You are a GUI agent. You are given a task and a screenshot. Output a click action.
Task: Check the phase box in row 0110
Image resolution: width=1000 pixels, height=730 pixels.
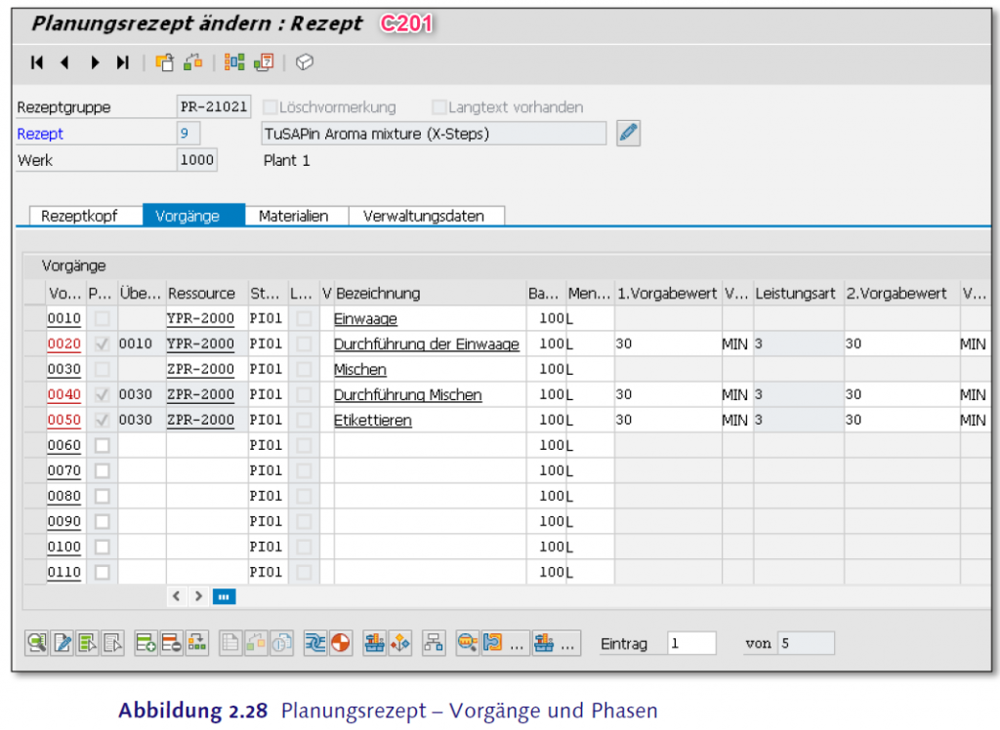[102, 573]
